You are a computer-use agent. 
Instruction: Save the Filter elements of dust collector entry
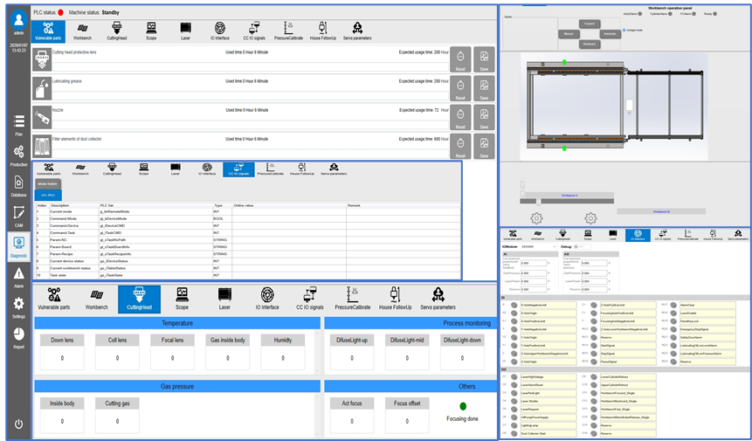coord(484,146)
